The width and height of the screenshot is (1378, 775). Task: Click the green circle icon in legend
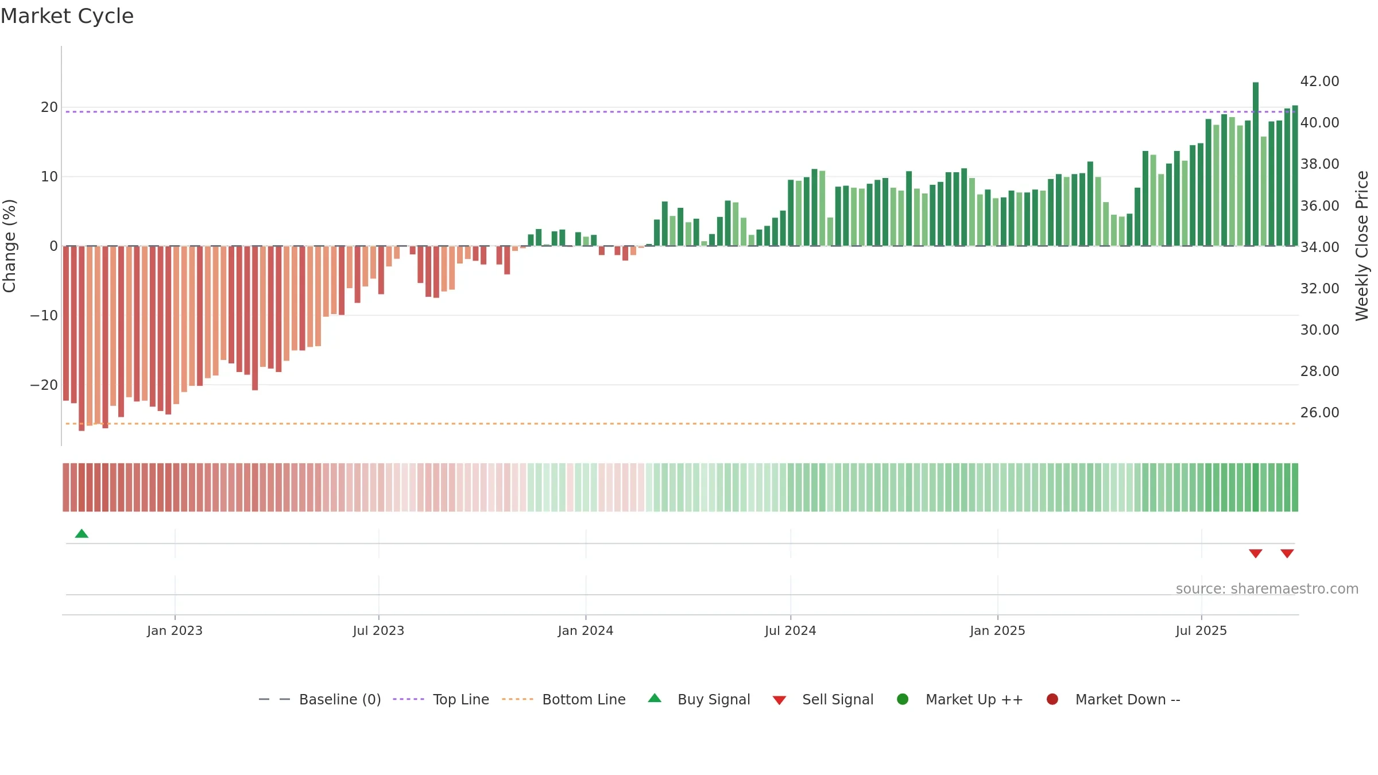tap(903, 699)
